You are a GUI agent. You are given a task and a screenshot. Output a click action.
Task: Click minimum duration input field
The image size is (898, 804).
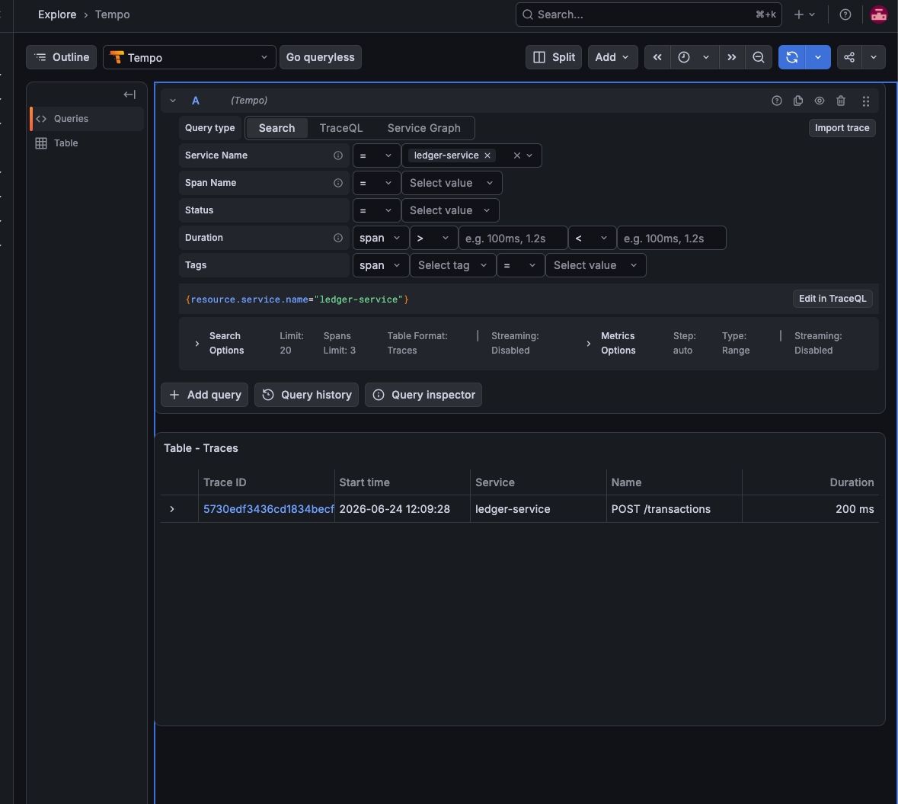(x=513, y=238)
